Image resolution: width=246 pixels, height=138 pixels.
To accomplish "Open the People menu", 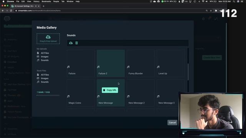I will [x=56, y=2].
